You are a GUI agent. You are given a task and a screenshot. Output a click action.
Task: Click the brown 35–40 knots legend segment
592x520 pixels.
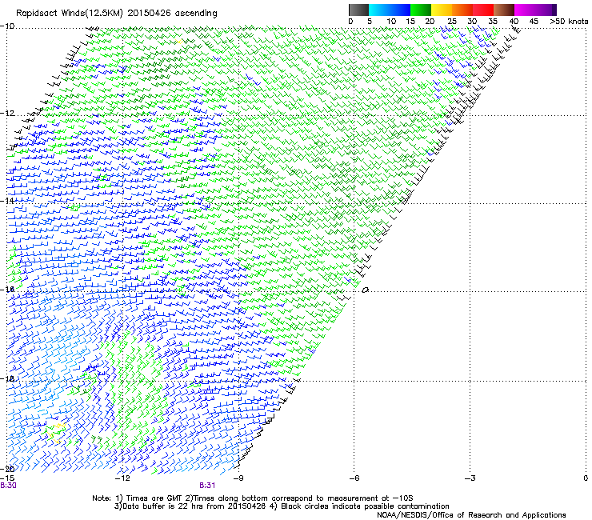pos(504,10)
